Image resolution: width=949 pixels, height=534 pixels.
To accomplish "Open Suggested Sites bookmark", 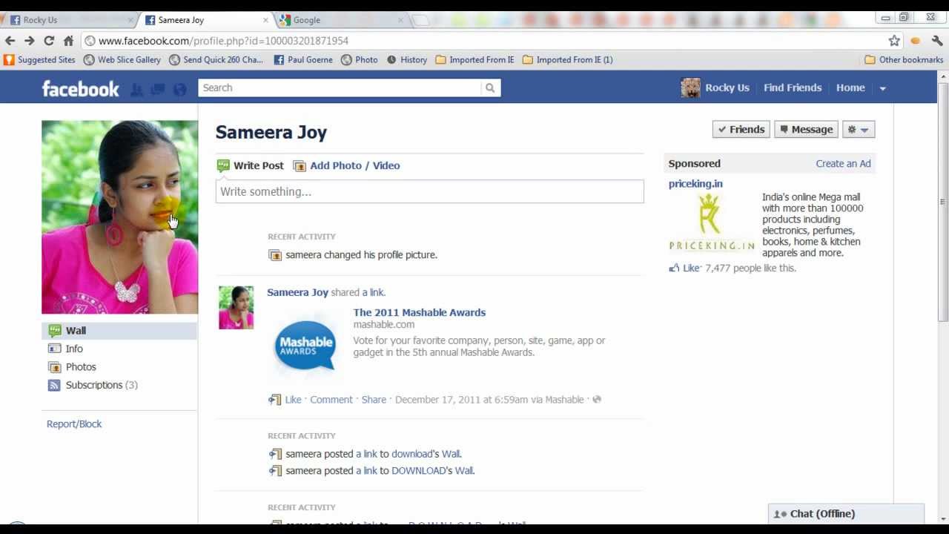I will [x=40, y=60].
